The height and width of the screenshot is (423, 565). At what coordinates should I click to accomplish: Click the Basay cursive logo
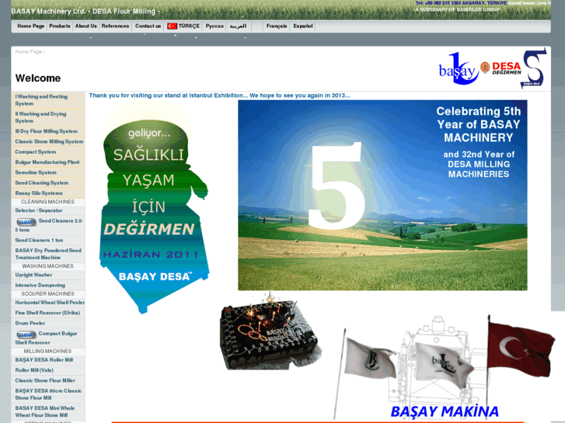(459, 69)
